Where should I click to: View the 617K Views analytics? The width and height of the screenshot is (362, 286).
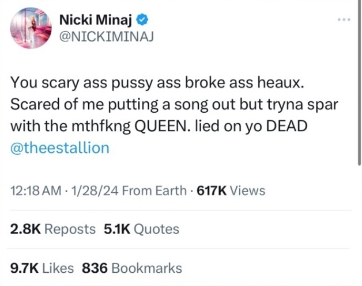pyautogui.click(x=231, y=190)
